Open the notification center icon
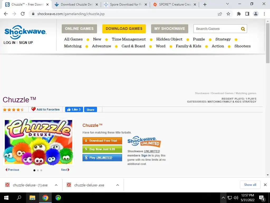The image size is (270, 203). coord(262,198)
